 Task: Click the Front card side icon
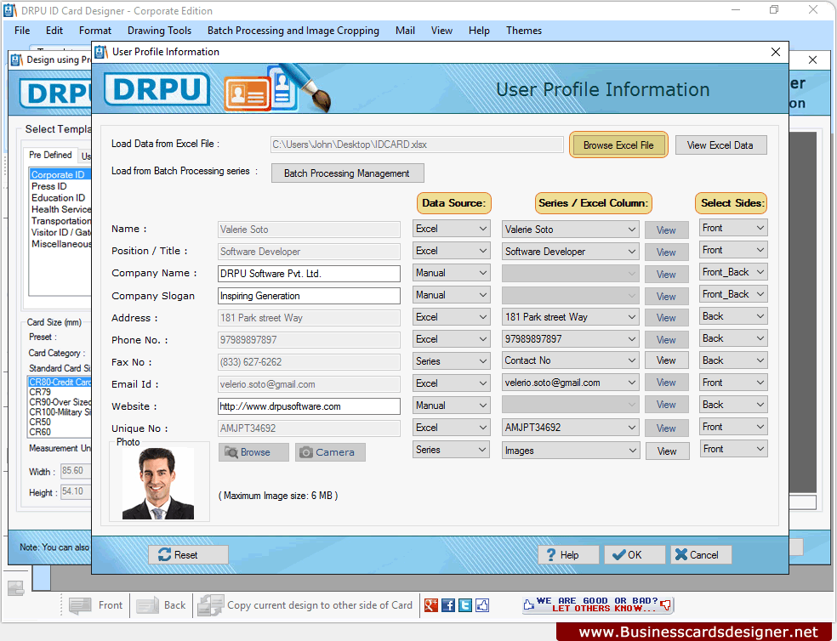tap(80, 605)
